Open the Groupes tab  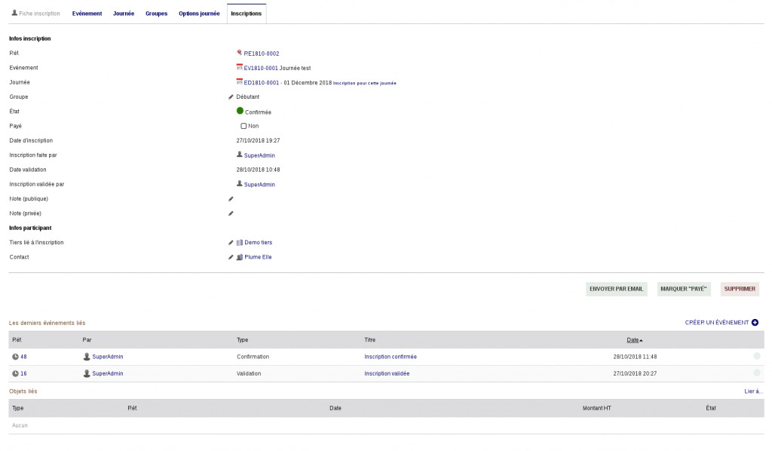(157, 14)
